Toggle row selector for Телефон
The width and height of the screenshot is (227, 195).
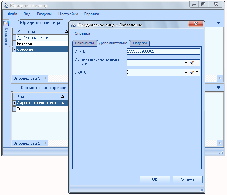coord(14,109)
